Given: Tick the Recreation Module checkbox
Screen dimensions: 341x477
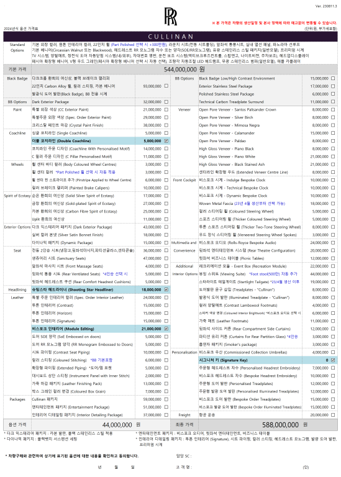Looking at the screenshot, I should pos(333,266).
